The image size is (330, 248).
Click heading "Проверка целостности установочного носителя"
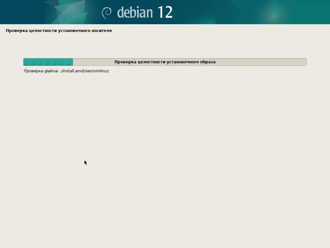click(59, 31)
